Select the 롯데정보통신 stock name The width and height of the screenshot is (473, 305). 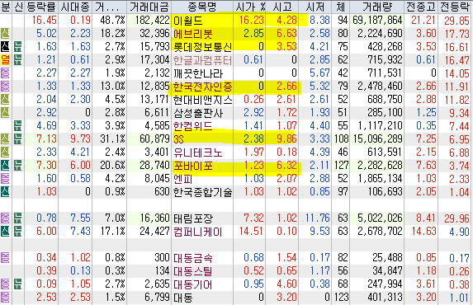click(203, 47)
